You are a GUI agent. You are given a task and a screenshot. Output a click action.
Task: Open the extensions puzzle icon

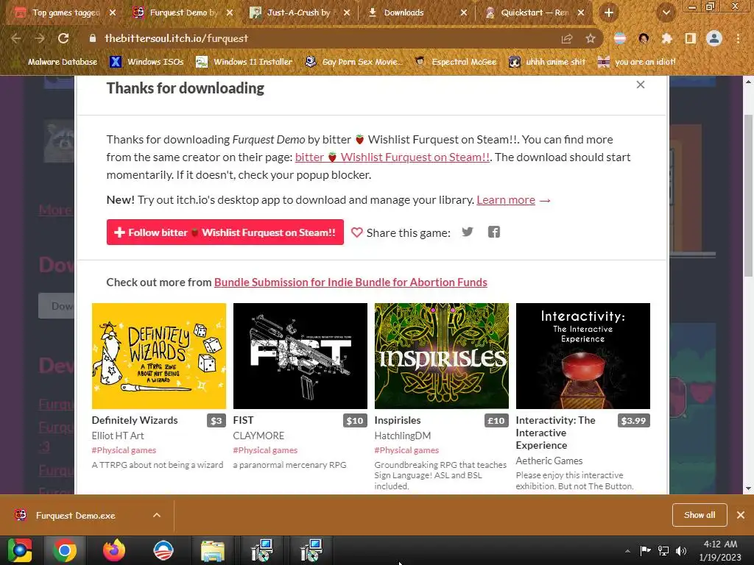point(666,38)
